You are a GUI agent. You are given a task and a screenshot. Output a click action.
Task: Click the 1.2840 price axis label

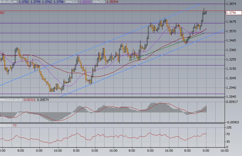point(231,97)
